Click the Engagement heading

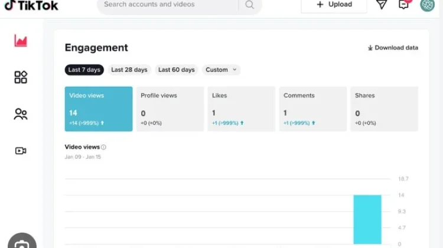pos(96,48)
